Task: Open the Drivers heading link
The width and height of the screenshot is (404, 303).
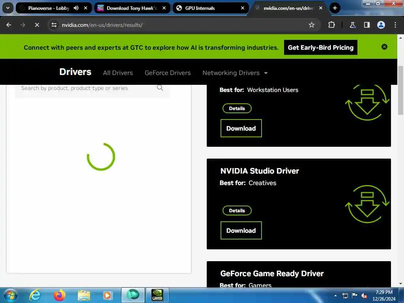Action: pos(75,72)
